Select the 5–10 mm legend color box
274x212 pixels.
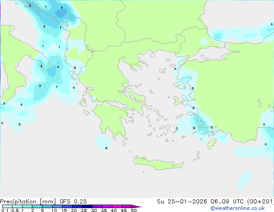47,206
